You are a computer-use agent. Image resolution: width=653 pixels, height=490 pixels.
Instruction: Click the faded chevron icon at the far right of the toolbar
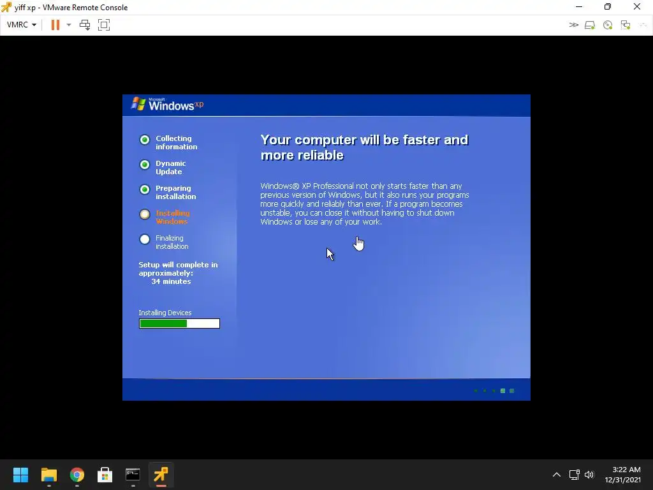click(643, 25)
